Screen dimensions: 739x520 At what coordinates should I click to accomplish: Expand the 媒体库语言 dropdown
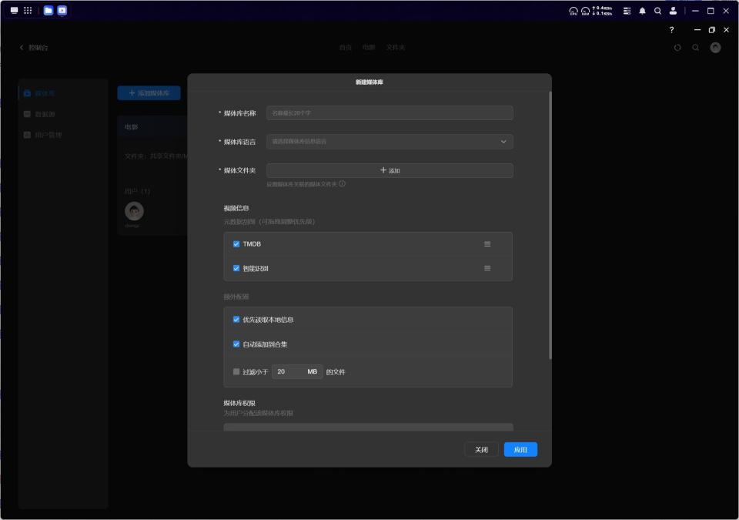point(390,142)
